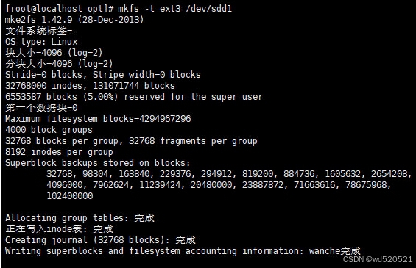This screenshot has width=416, height=268.
Task: Click the Superblock backups stored on blocks line
Action: pos(98,163)
